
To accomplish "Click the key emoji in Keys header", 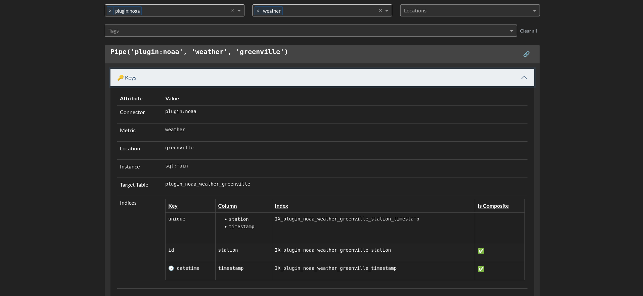I will click(x=121, y=78).
